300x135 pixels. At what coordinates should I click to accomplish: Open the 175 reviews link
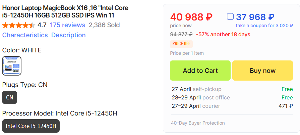coord(67,25)
